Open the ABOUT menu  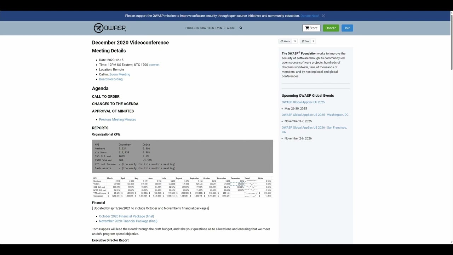click(231, 28)
